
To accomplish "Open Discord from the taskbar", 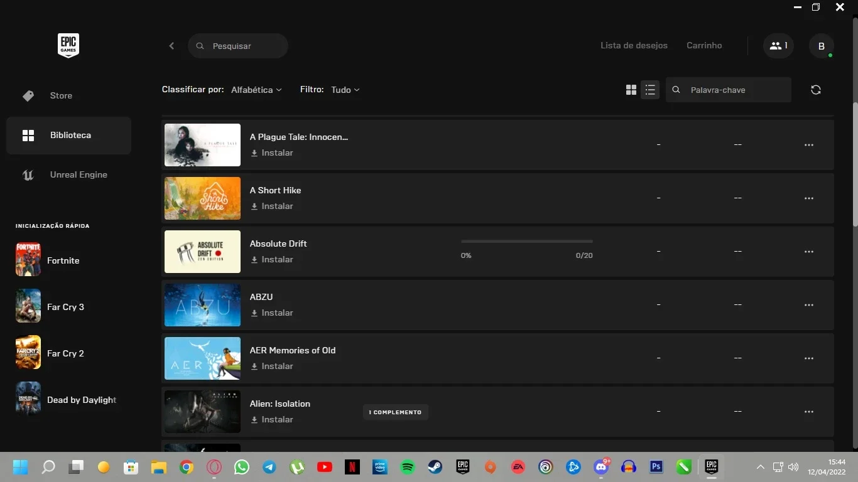I will 601,467.
